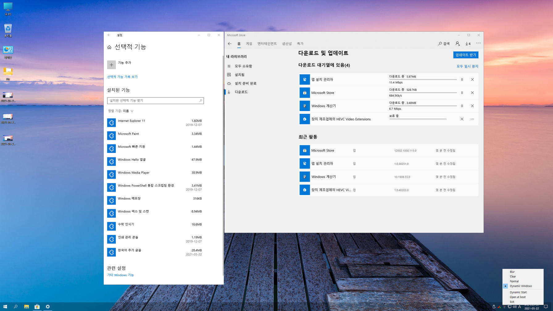Click the Microsoft Store download progress bar
Screen dimensions: 553x311
pos(423,93)
